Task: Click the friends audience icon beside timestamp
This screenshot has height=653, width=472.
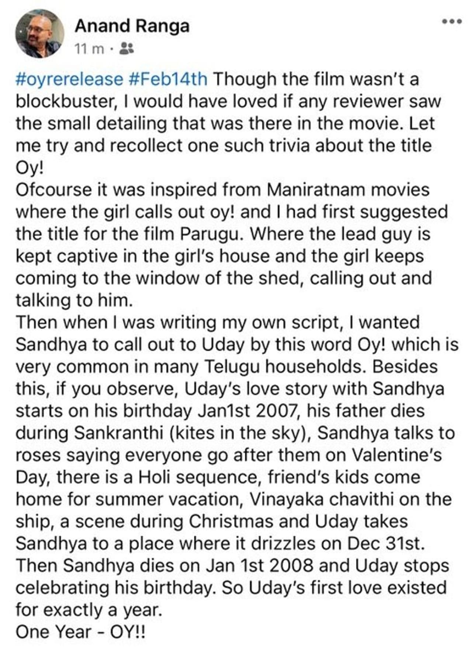Action: (x=128, y=48)
